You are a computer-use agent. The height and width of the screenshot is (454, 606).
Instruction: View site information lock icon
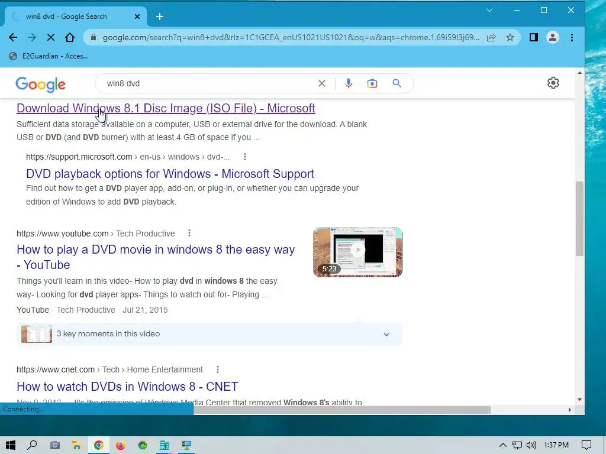[x=93, y=37]
